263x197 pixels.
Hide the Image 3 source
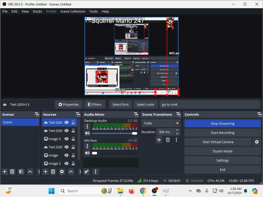[67, 139]
